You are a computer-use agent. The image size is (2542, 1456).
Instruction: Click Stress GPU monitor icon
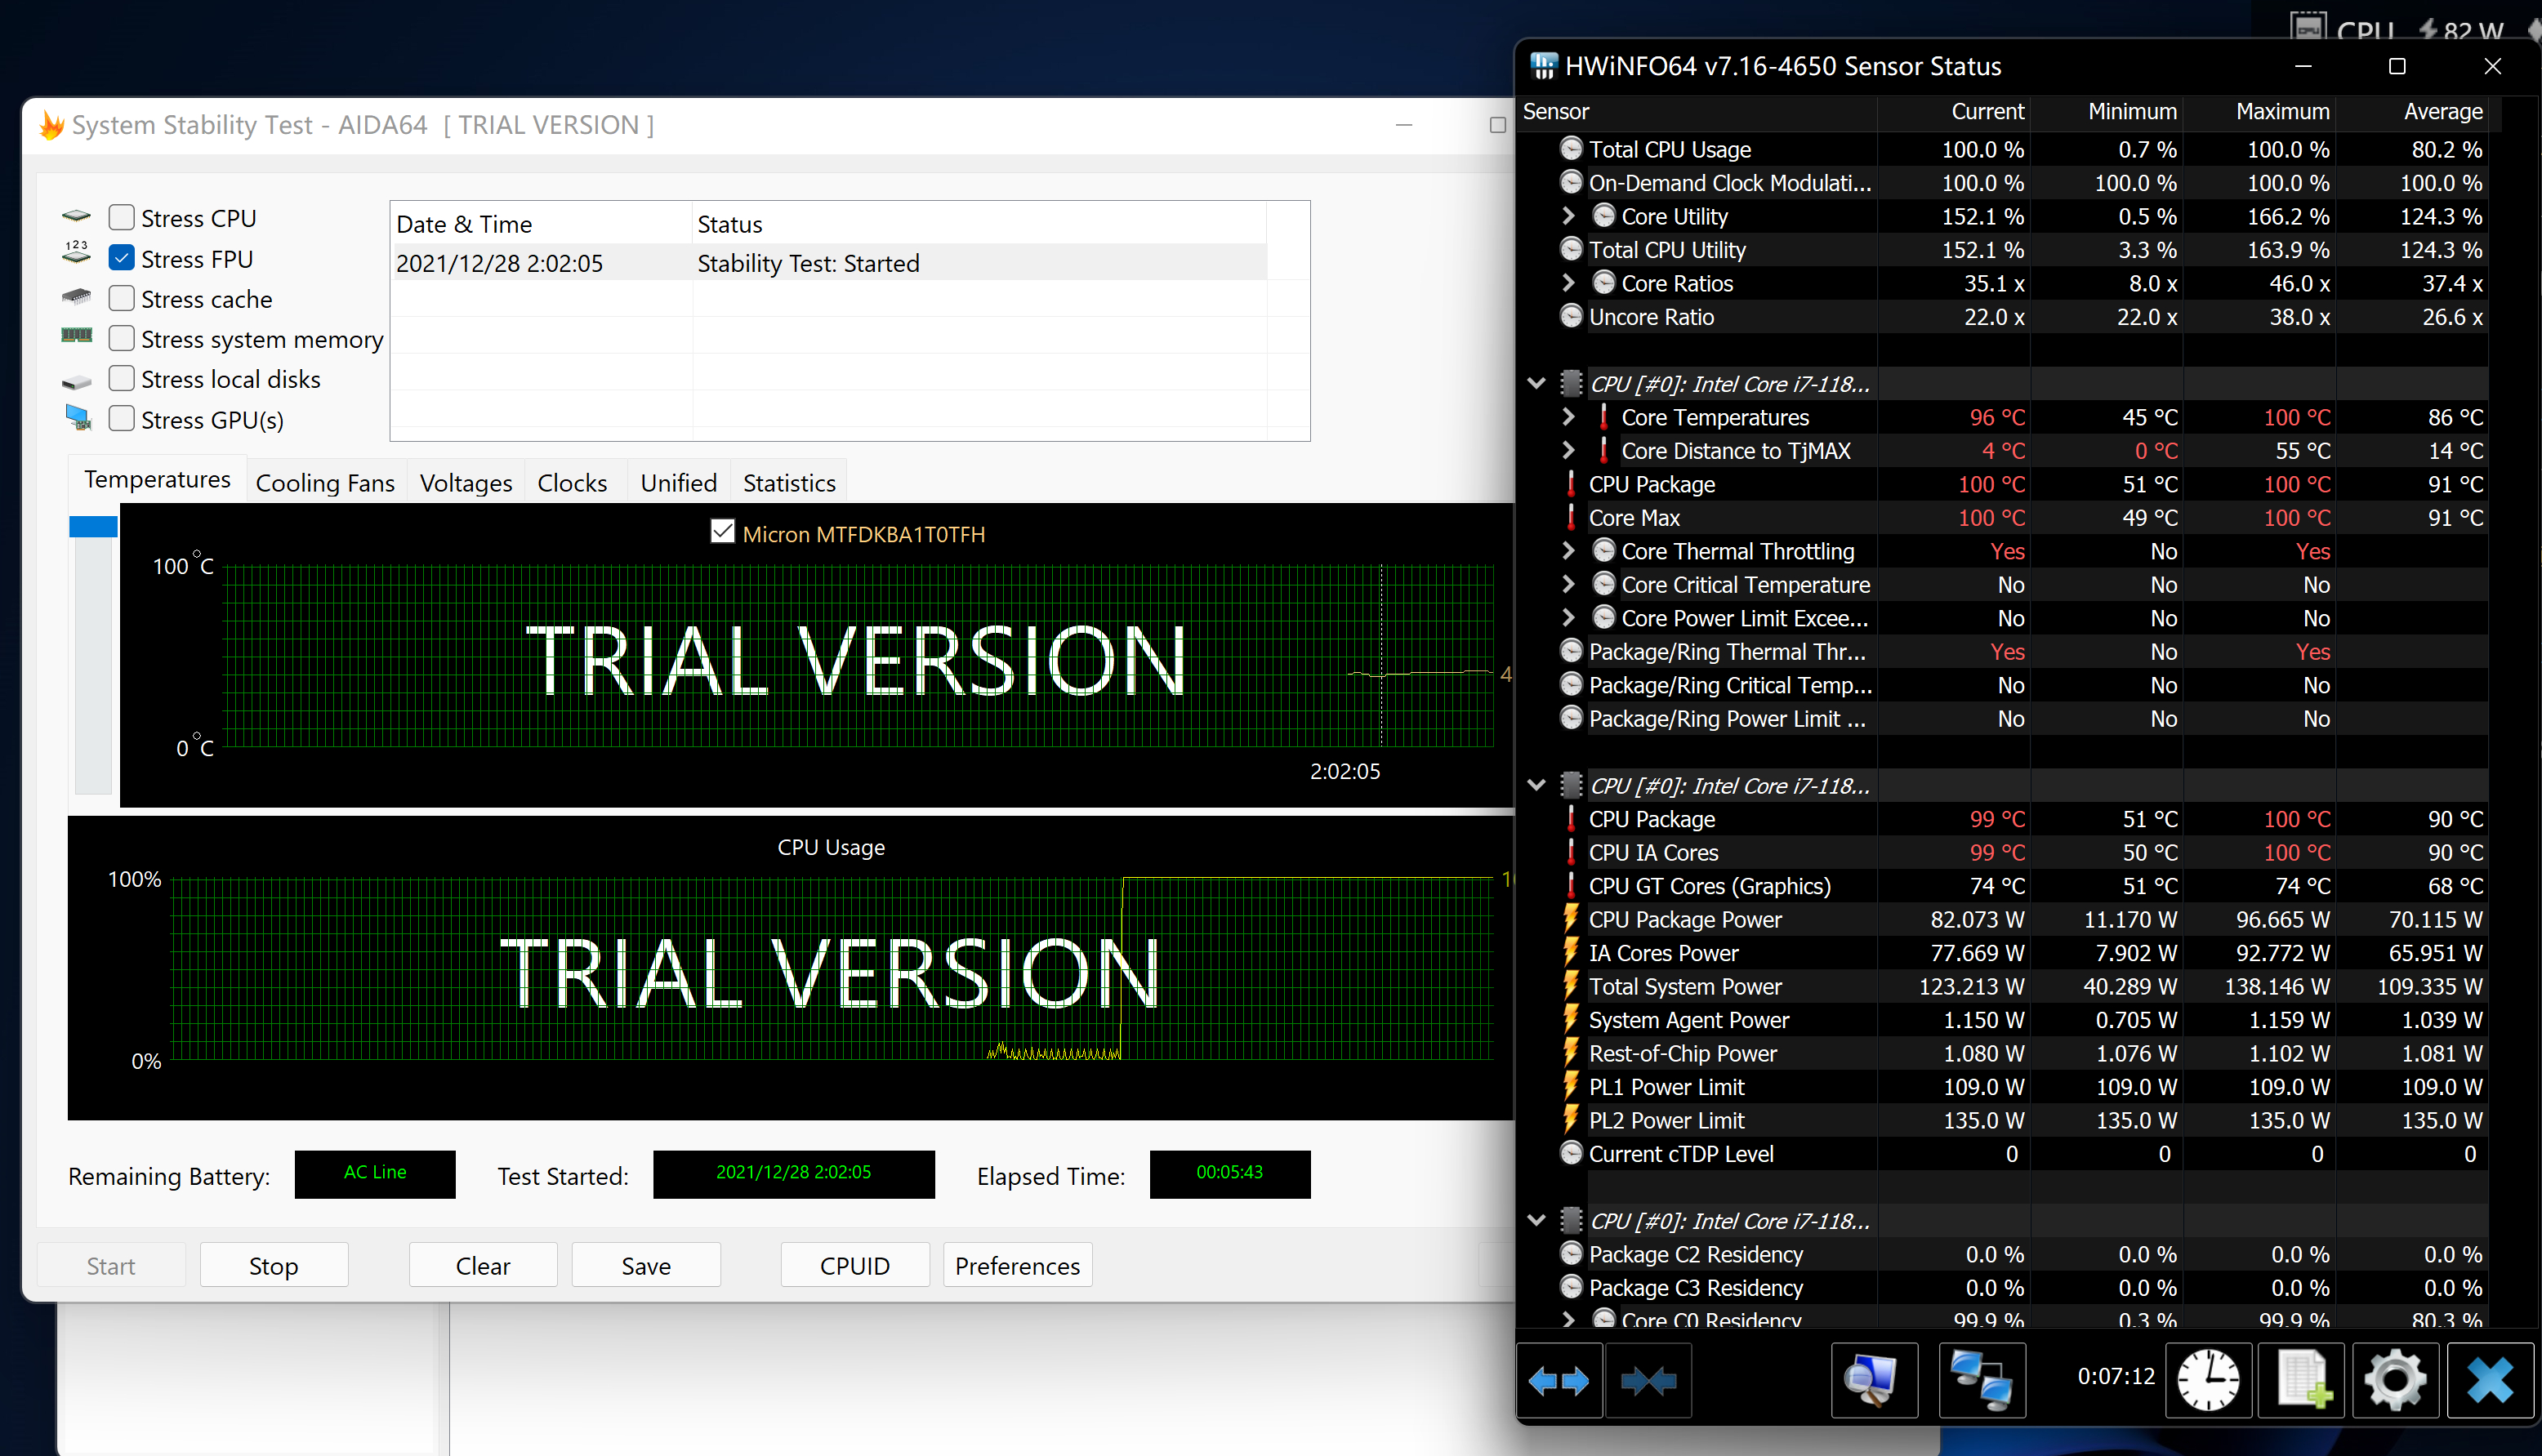click(x=78, y=417)
